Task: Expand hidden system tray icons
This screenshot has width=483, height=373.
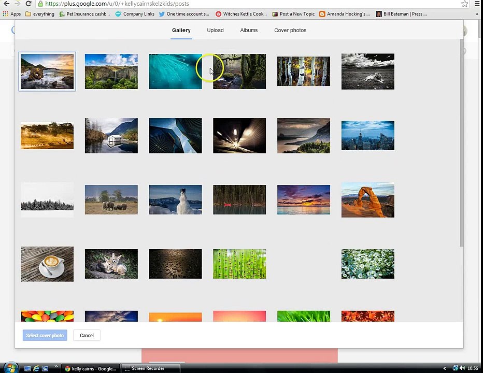Action: [445, 368]
